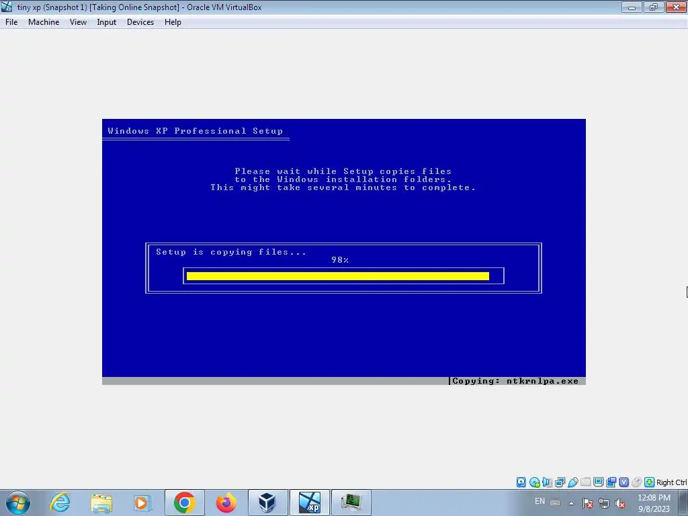Image resolution: width=688 pixels, height=516 pixels.
Task: Click the network connection tray icon
Action: coord(604,503)
